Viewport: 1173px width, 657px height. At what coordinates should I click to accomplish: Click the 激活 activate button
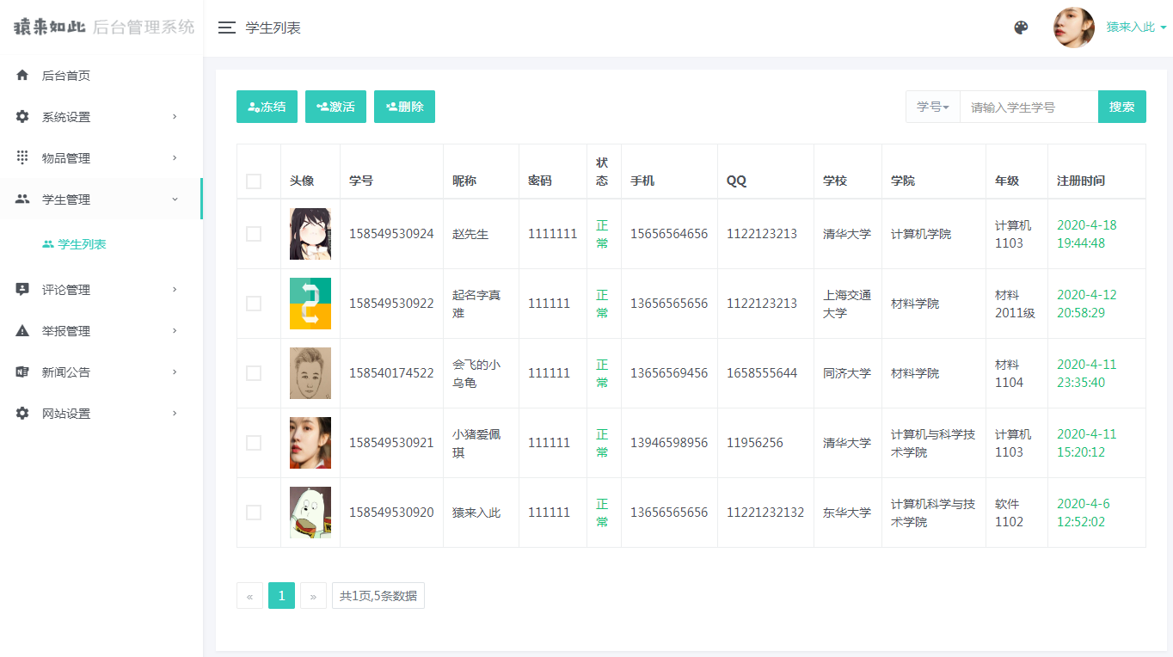pos(335,107)
